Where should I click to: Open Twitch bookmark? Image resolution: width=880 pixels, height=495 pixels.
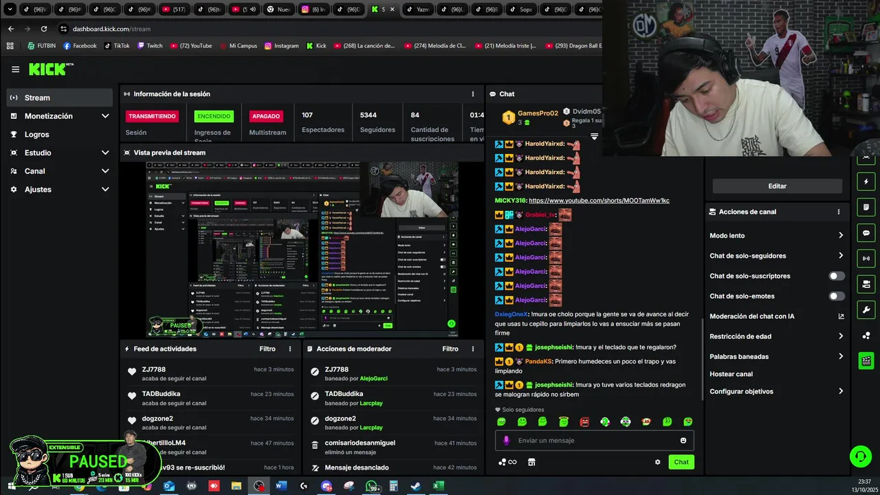[150, 46]
